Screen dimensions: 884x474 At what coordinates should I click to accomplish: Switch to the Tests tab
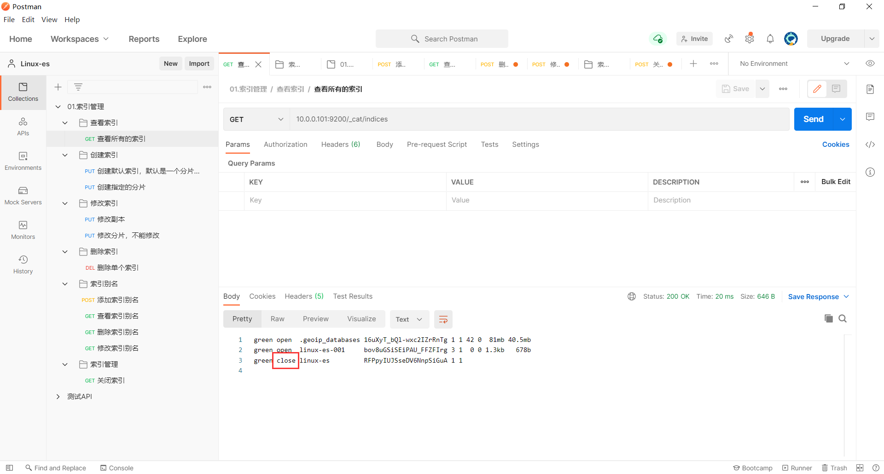[489, 145]
